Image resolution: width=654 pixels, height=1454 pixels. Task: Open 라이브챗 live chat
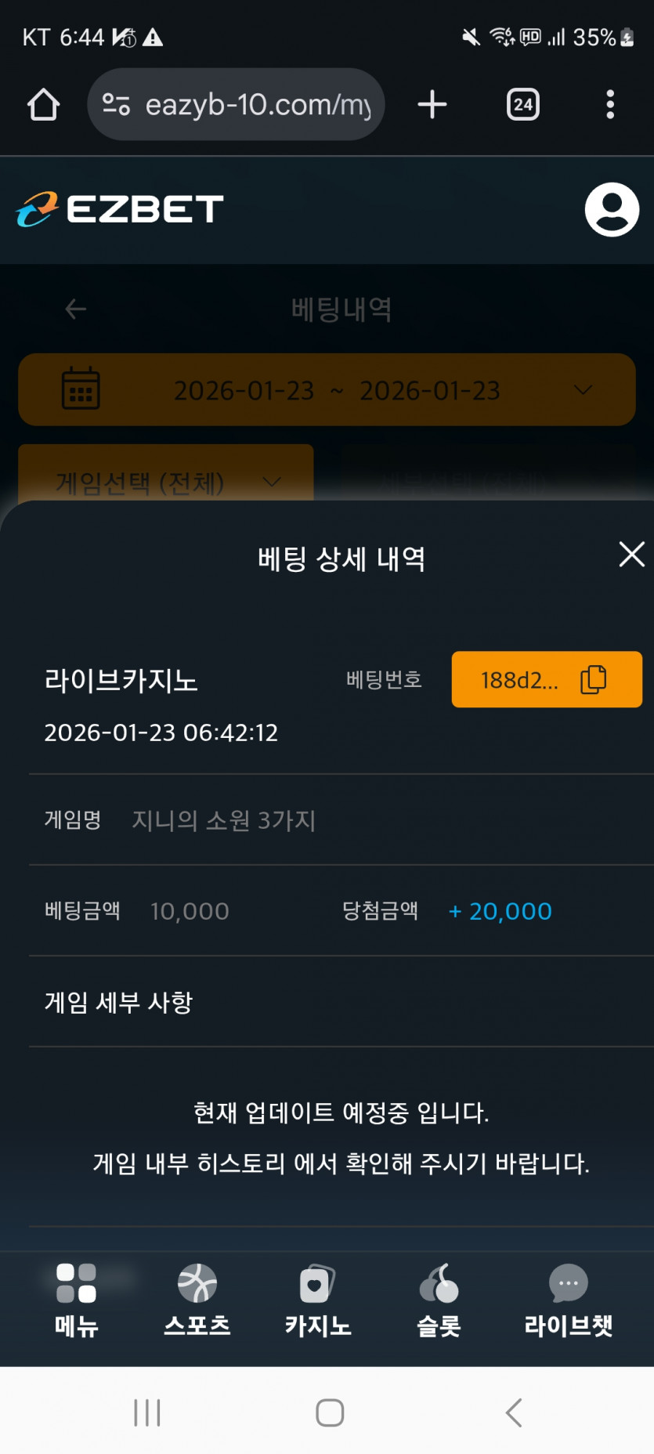pos(568,1300)
